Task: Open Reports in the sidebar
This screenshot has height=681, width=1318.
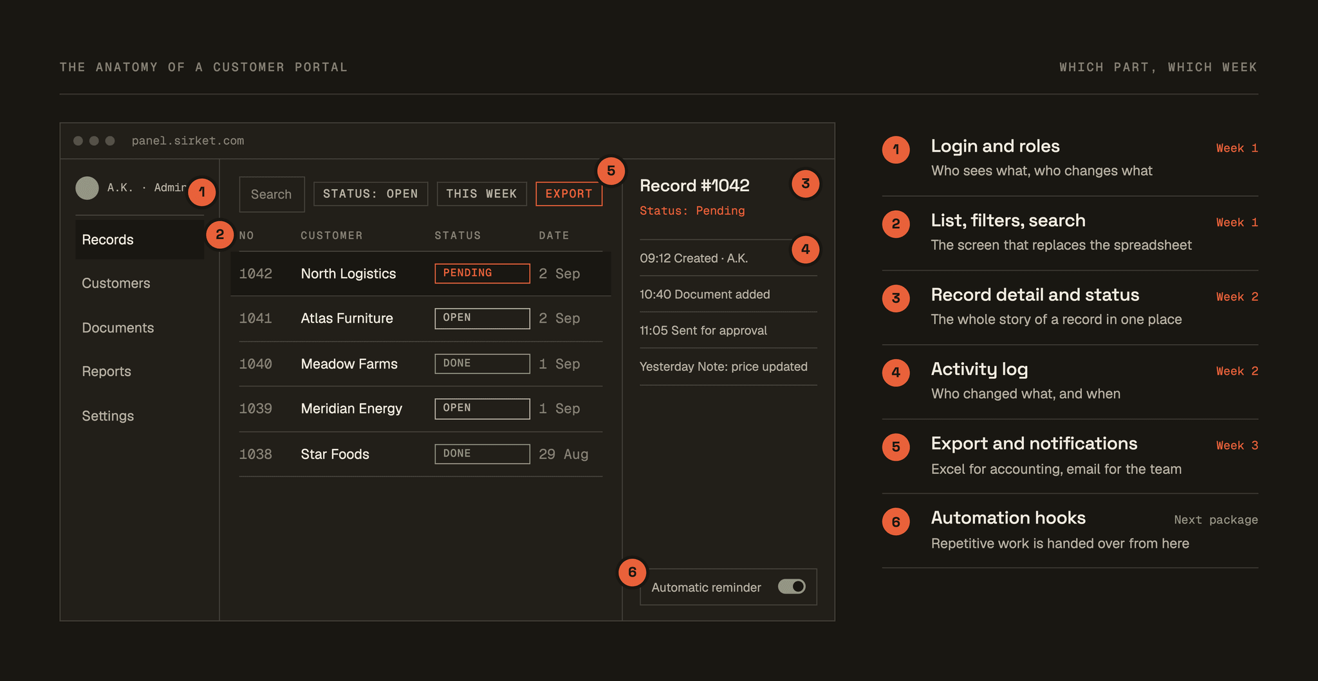Action: point(106,371)
